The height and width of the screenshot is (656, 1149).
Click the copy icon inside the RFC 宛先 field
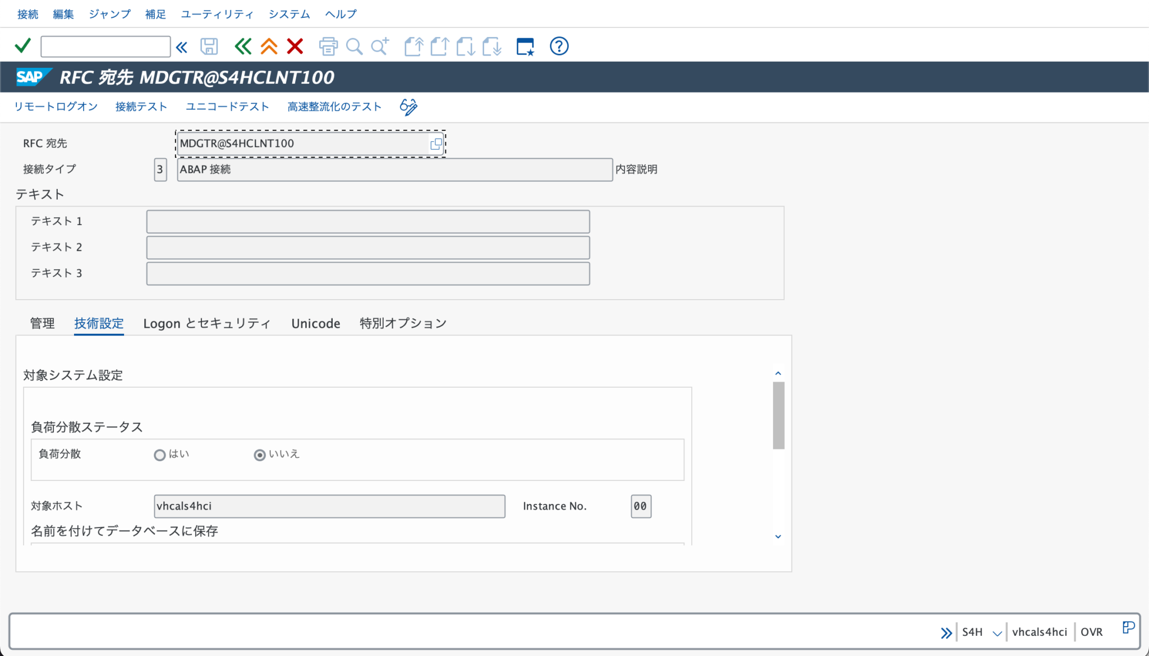436,144
